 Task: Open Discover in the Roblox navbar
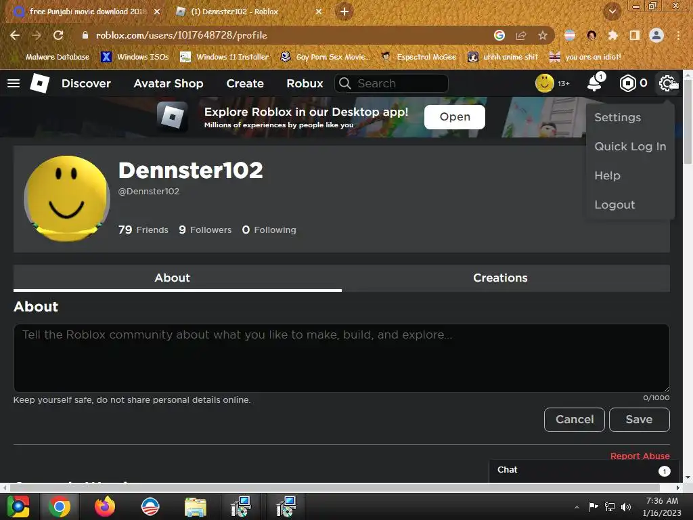86,83
